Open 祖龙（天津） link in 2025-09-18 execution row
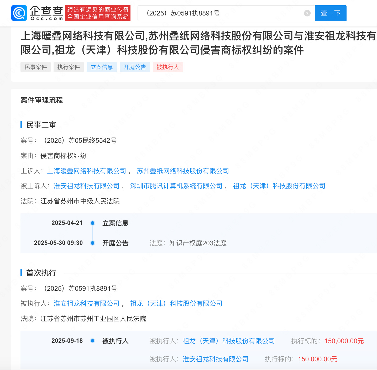 [x=229, y=341]
